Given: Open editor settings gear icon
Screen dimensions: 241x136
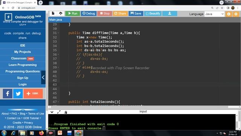Looking at the screenshot, I should pos(236,14).
